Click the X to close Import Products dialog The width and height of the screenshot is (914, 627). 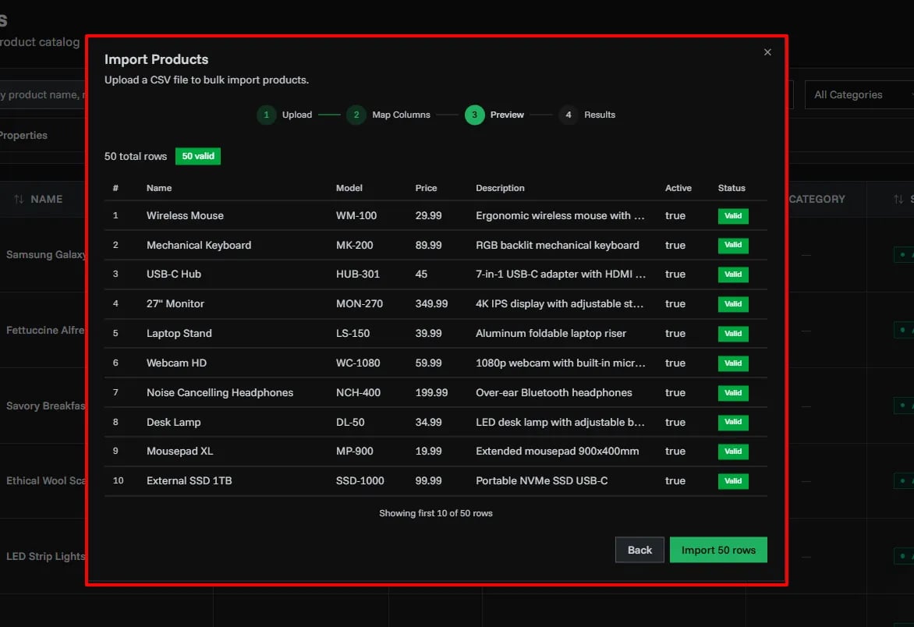pos(767,52)
